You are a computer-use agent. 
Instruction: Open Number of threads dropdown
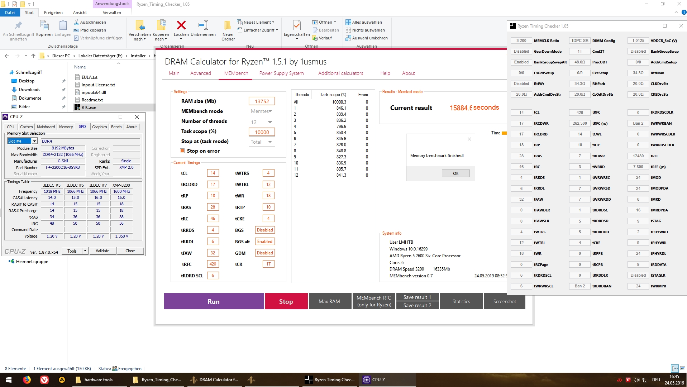[x=262, y=122]
